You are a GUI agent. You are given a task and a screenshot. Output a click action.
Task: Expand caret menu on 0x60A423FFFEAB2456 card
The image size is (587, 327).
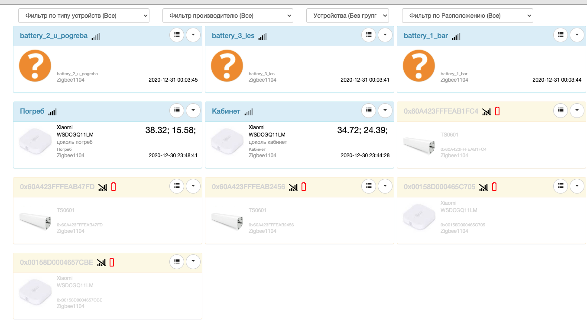click(385, 186)
